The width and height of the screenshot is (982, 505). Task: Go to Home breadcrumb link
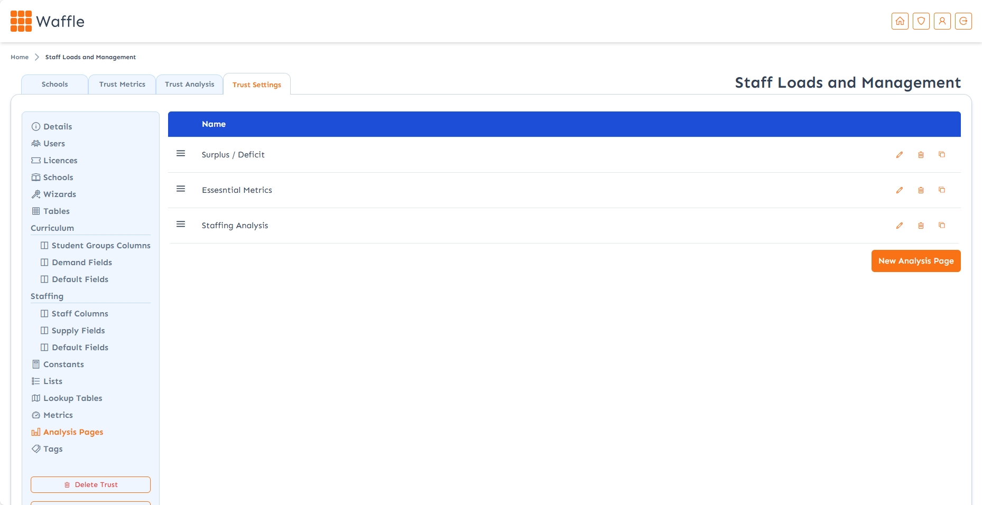coord(20,57)
